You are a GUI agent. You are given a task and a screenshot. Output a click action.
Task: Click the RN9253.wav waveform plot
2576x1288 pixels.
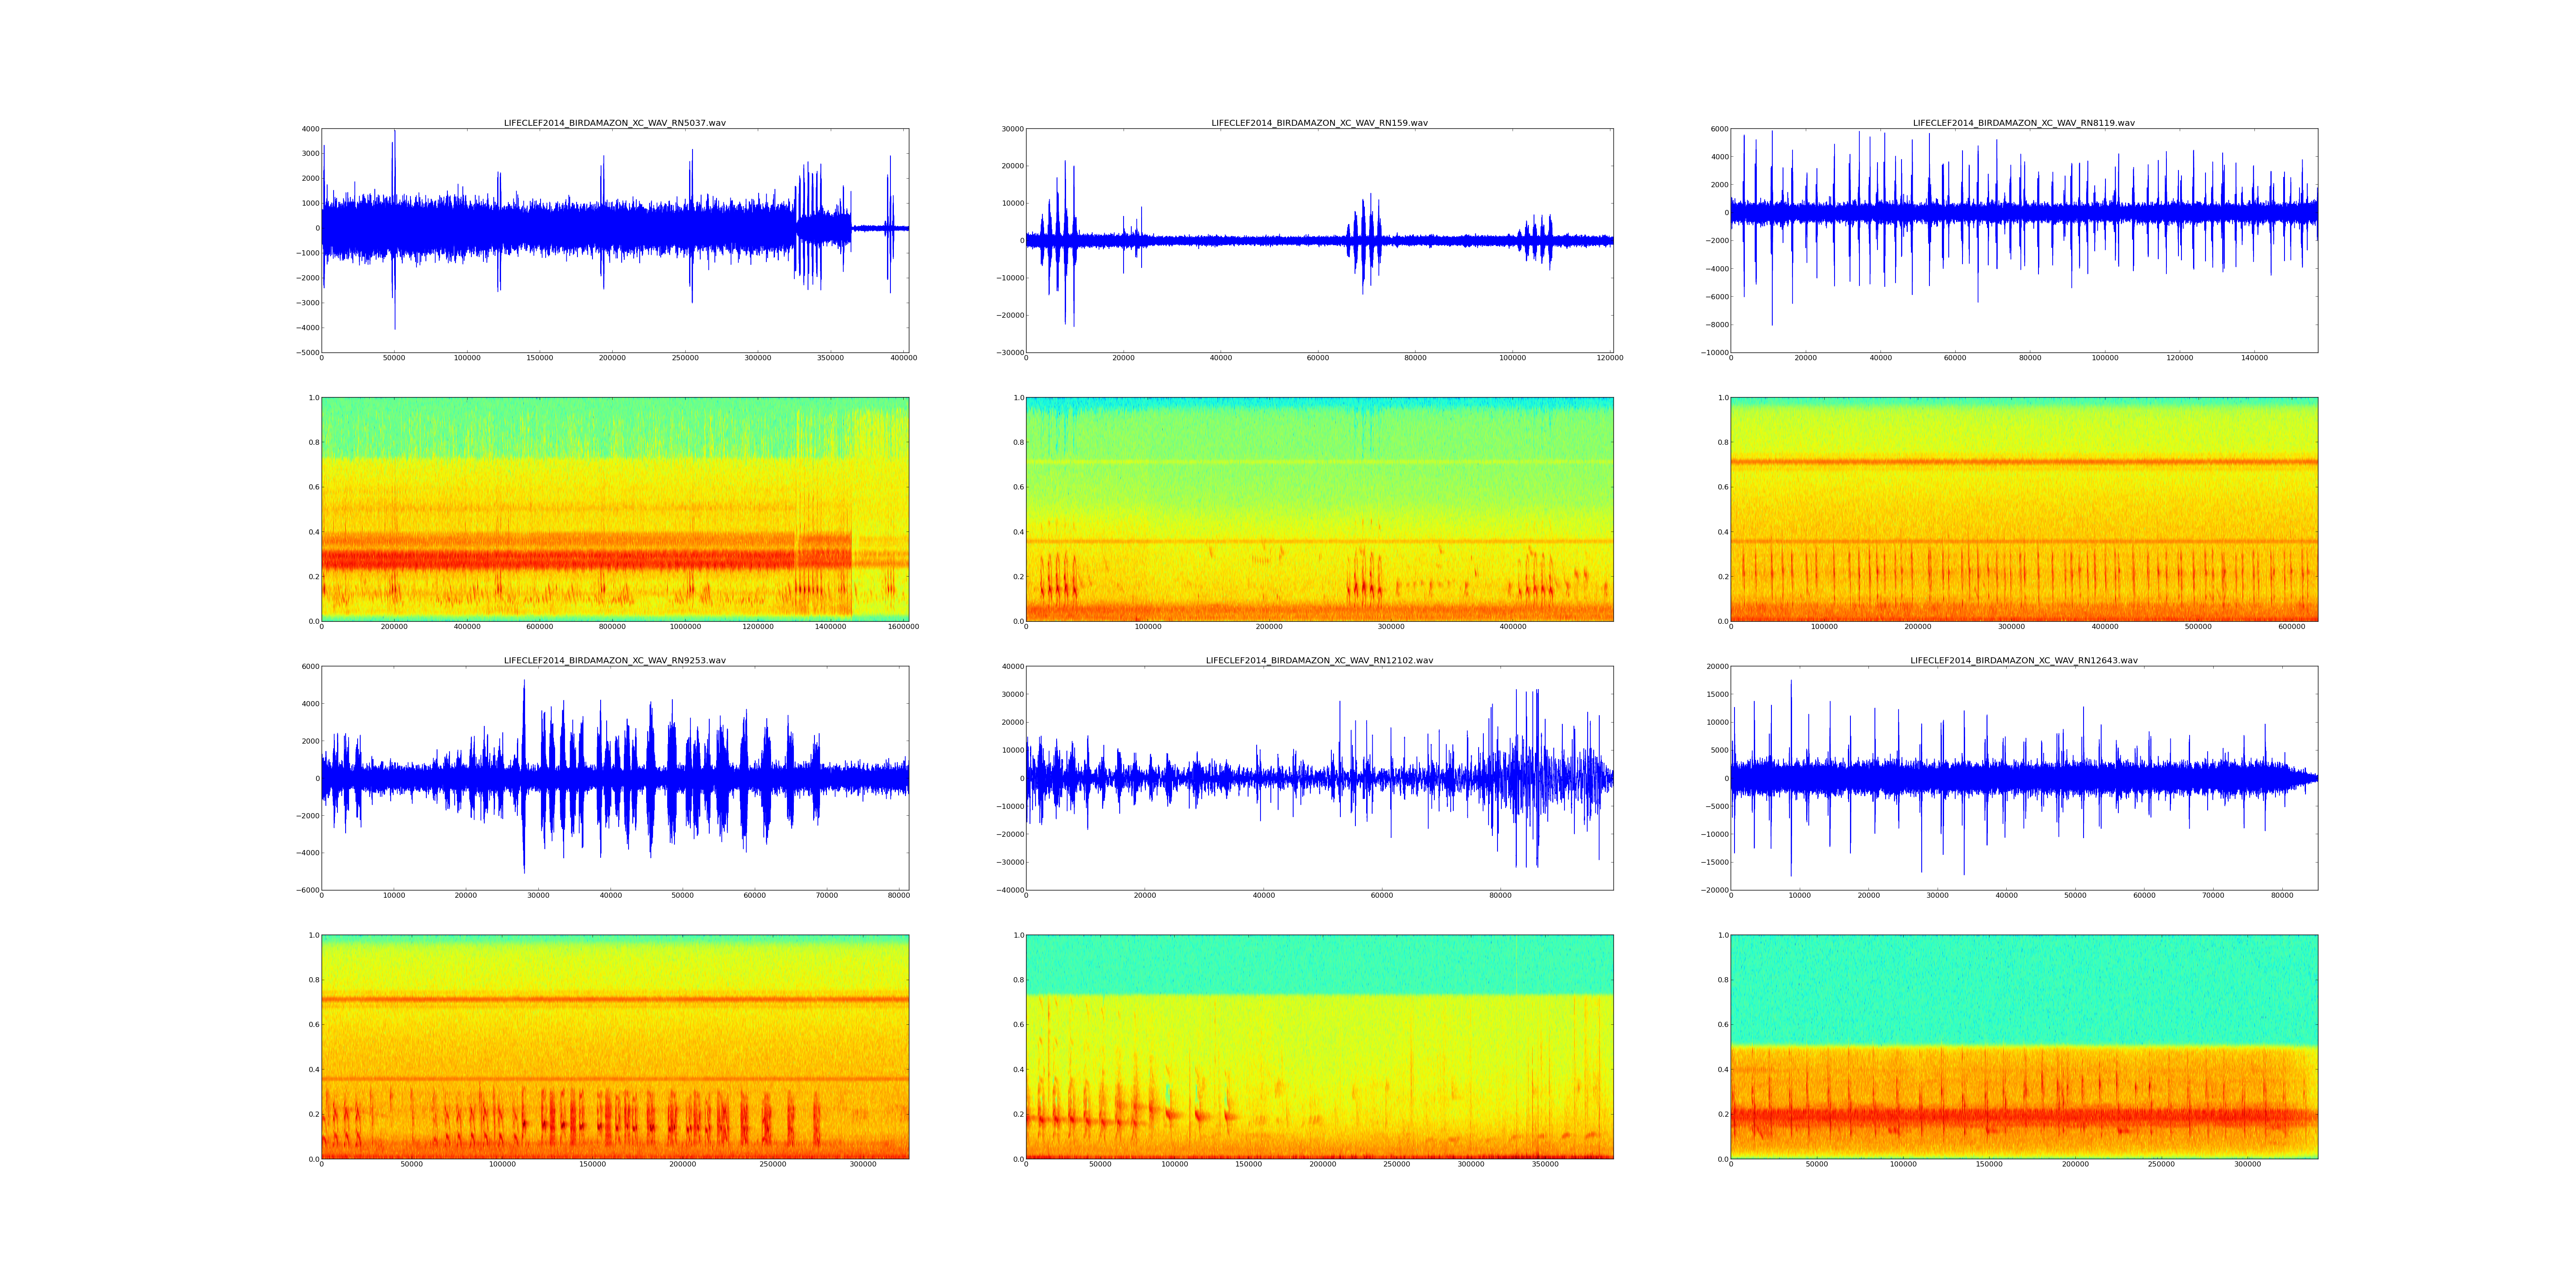point(615,778)
